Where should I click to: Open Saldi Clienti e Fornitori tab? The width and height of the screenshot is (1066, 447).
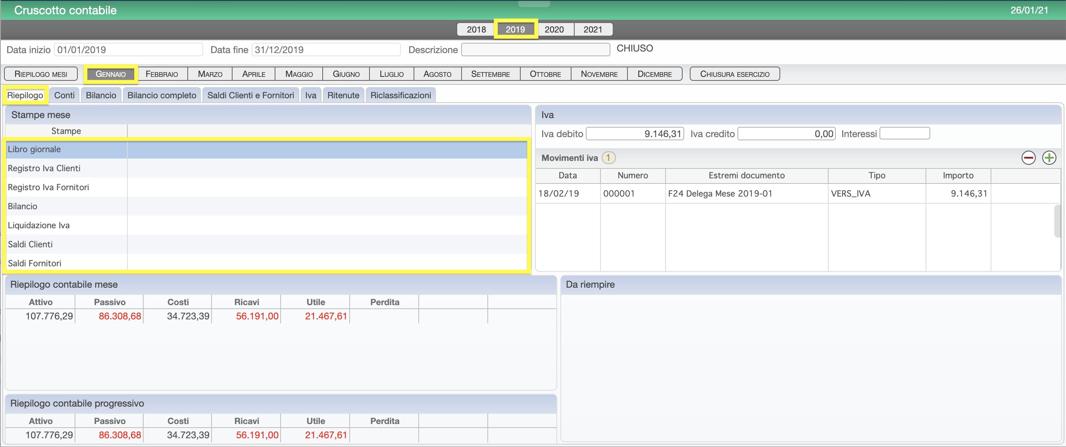[x=251, y=96]
